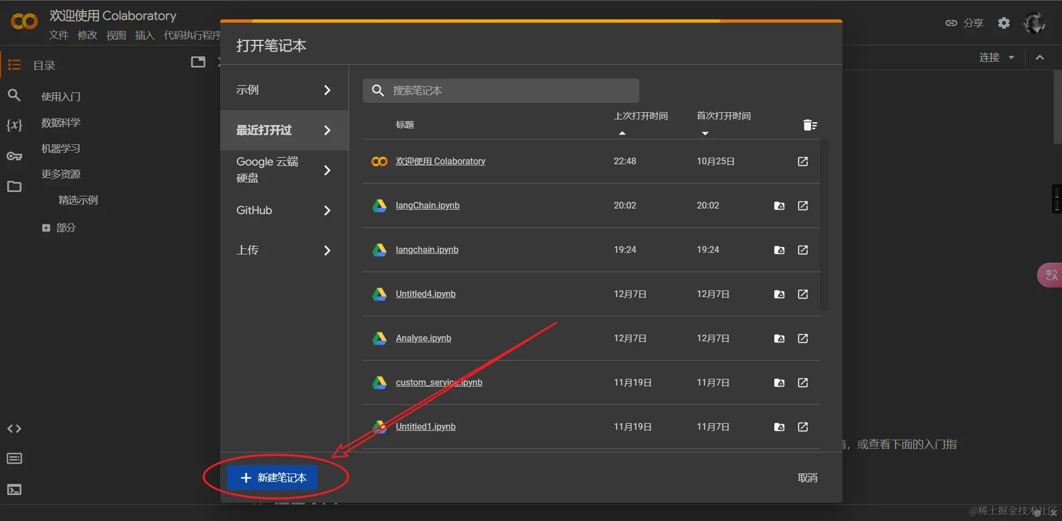Open the 视图 menu
Screen dimensions: 1062x521
116,35
